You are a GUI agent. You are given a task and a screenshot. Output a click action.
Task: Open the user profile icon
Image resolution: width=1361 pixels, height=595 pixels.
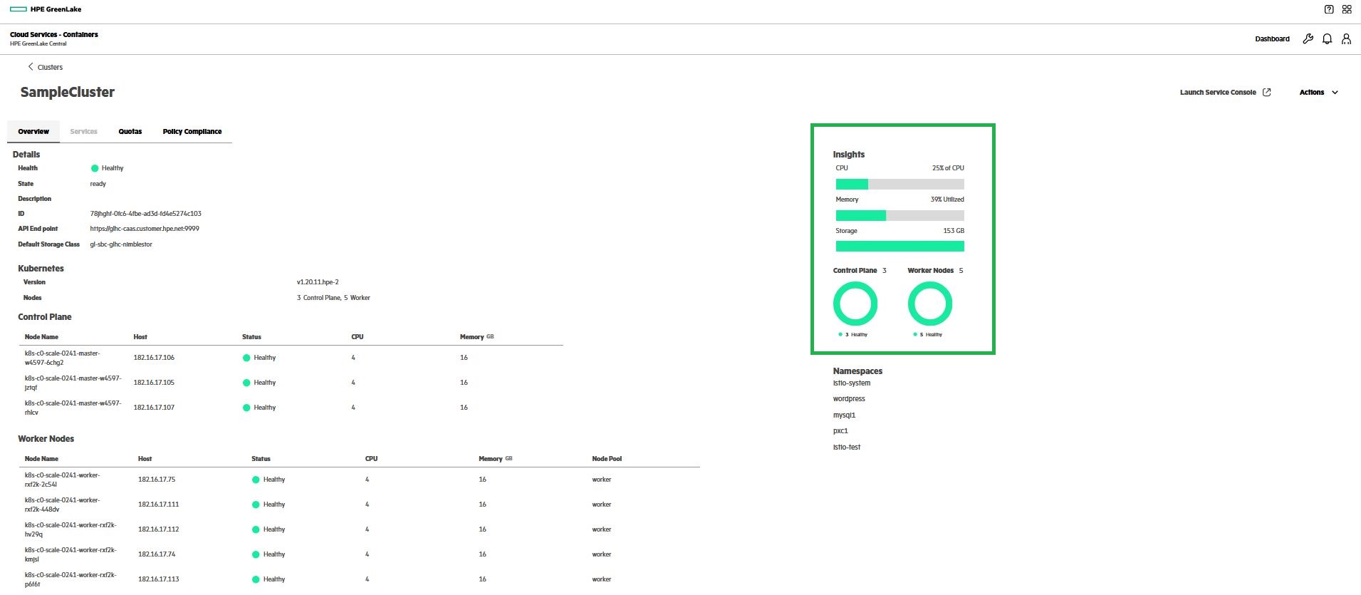pyautogui.click(x=1346, y=39)
